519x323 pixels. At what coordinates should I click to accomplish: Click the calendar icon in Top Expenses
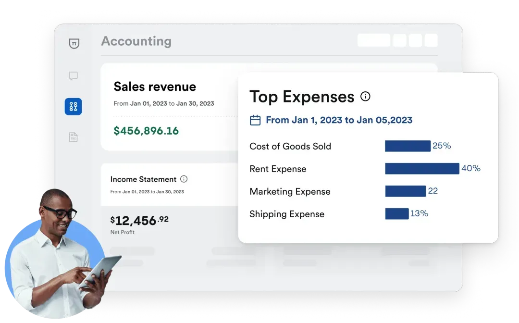click(x=255, y=120)
